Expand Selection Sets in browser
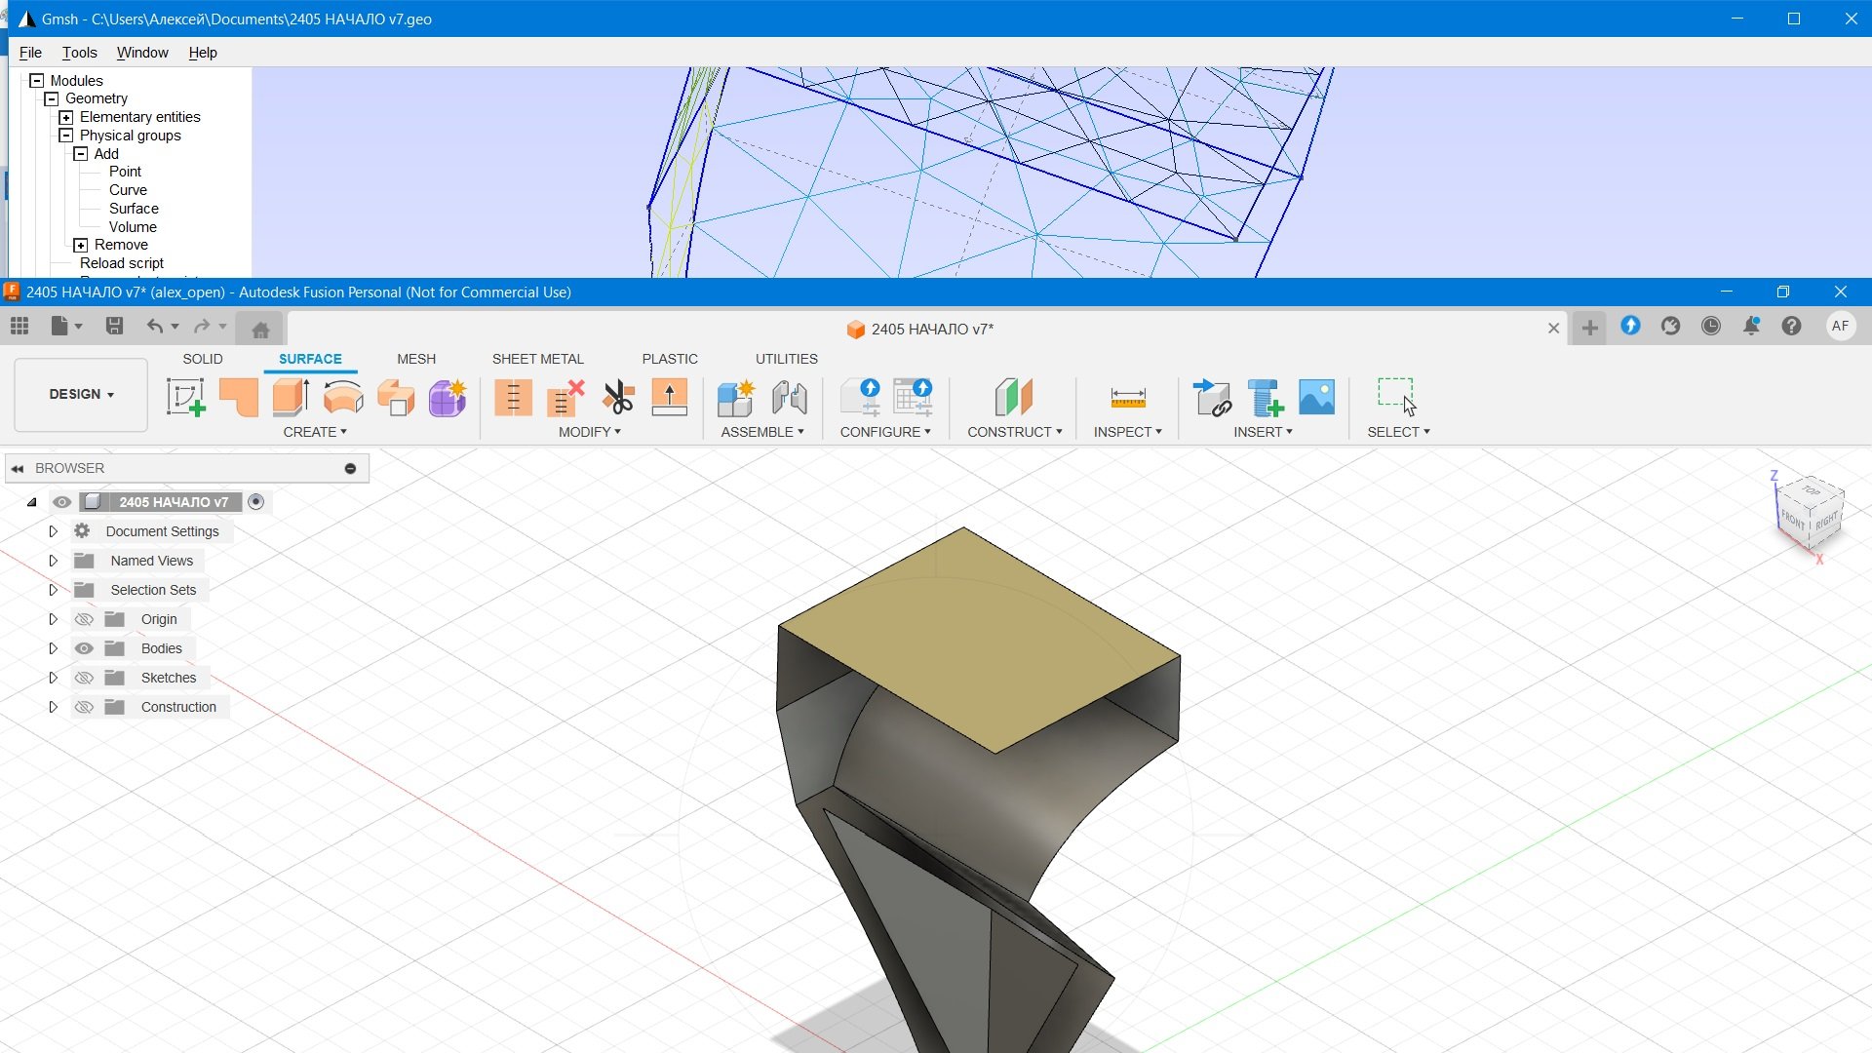Screen dimensions: 1872x1053 pos(54,590)
